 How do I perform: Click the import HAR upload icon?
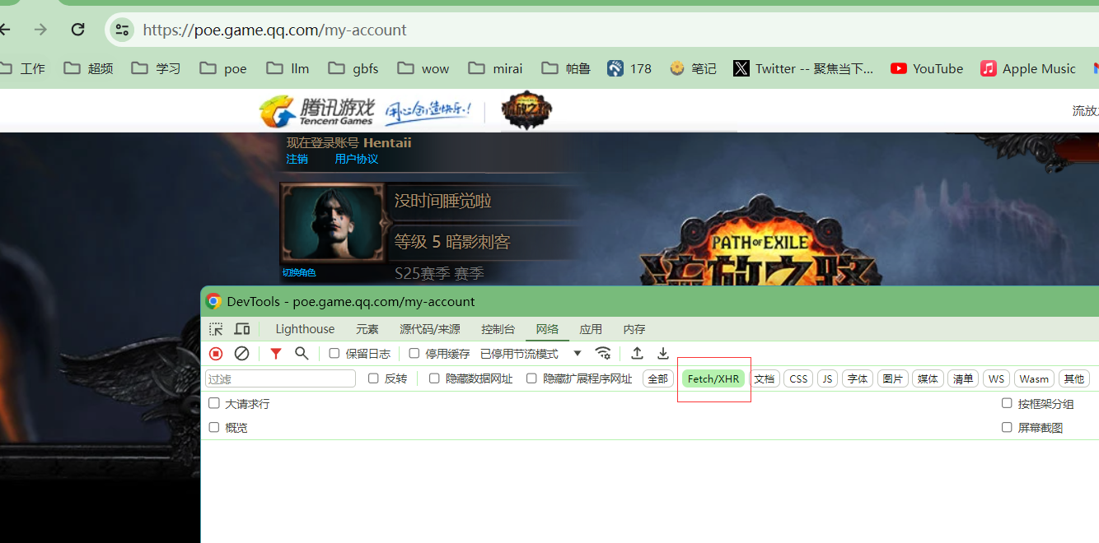click(x=637, y=354)
